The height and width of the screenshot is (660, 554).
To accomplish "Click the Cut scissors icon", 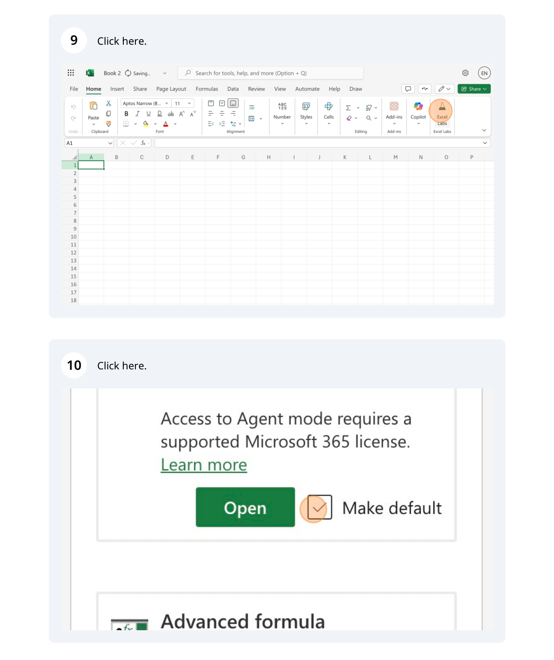I will [x=108, y=103].
